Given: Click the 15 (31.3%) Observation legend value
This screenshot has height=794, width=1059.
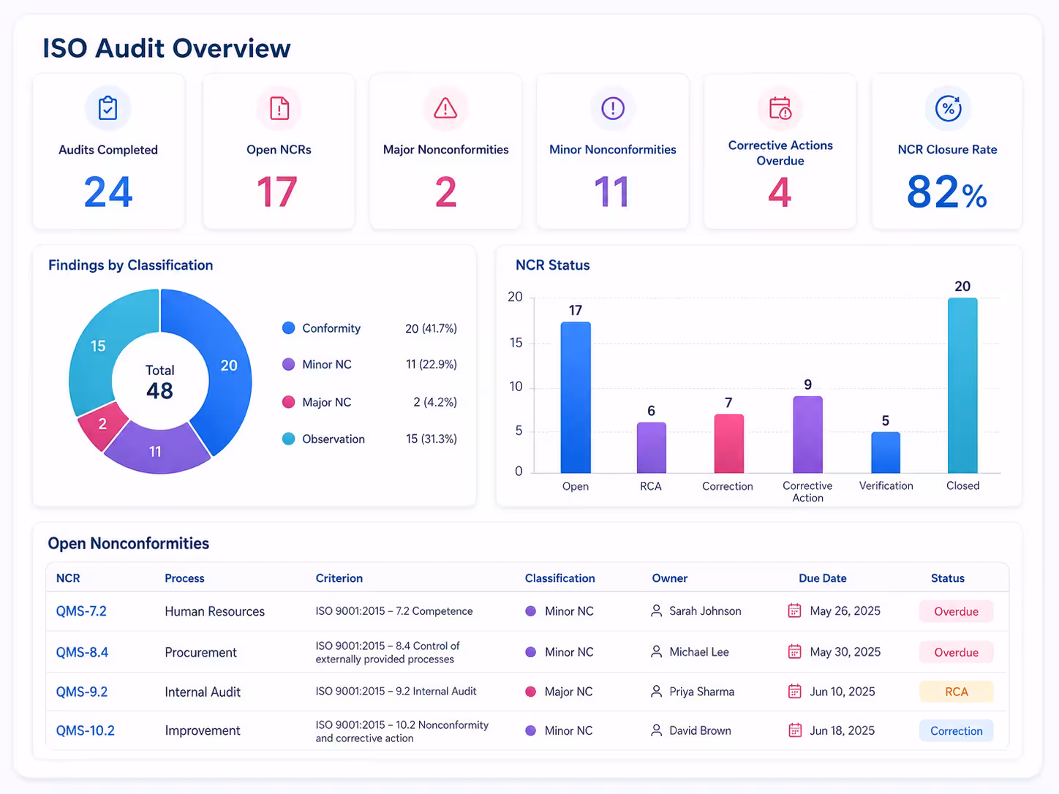Looking at the screenshot, I should (431, 439).
